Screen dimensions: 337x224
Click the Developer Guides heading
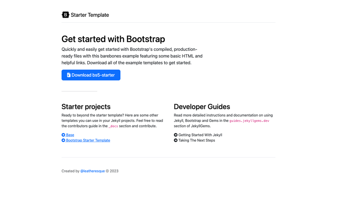pyautogui.click(x=202, y=106)
